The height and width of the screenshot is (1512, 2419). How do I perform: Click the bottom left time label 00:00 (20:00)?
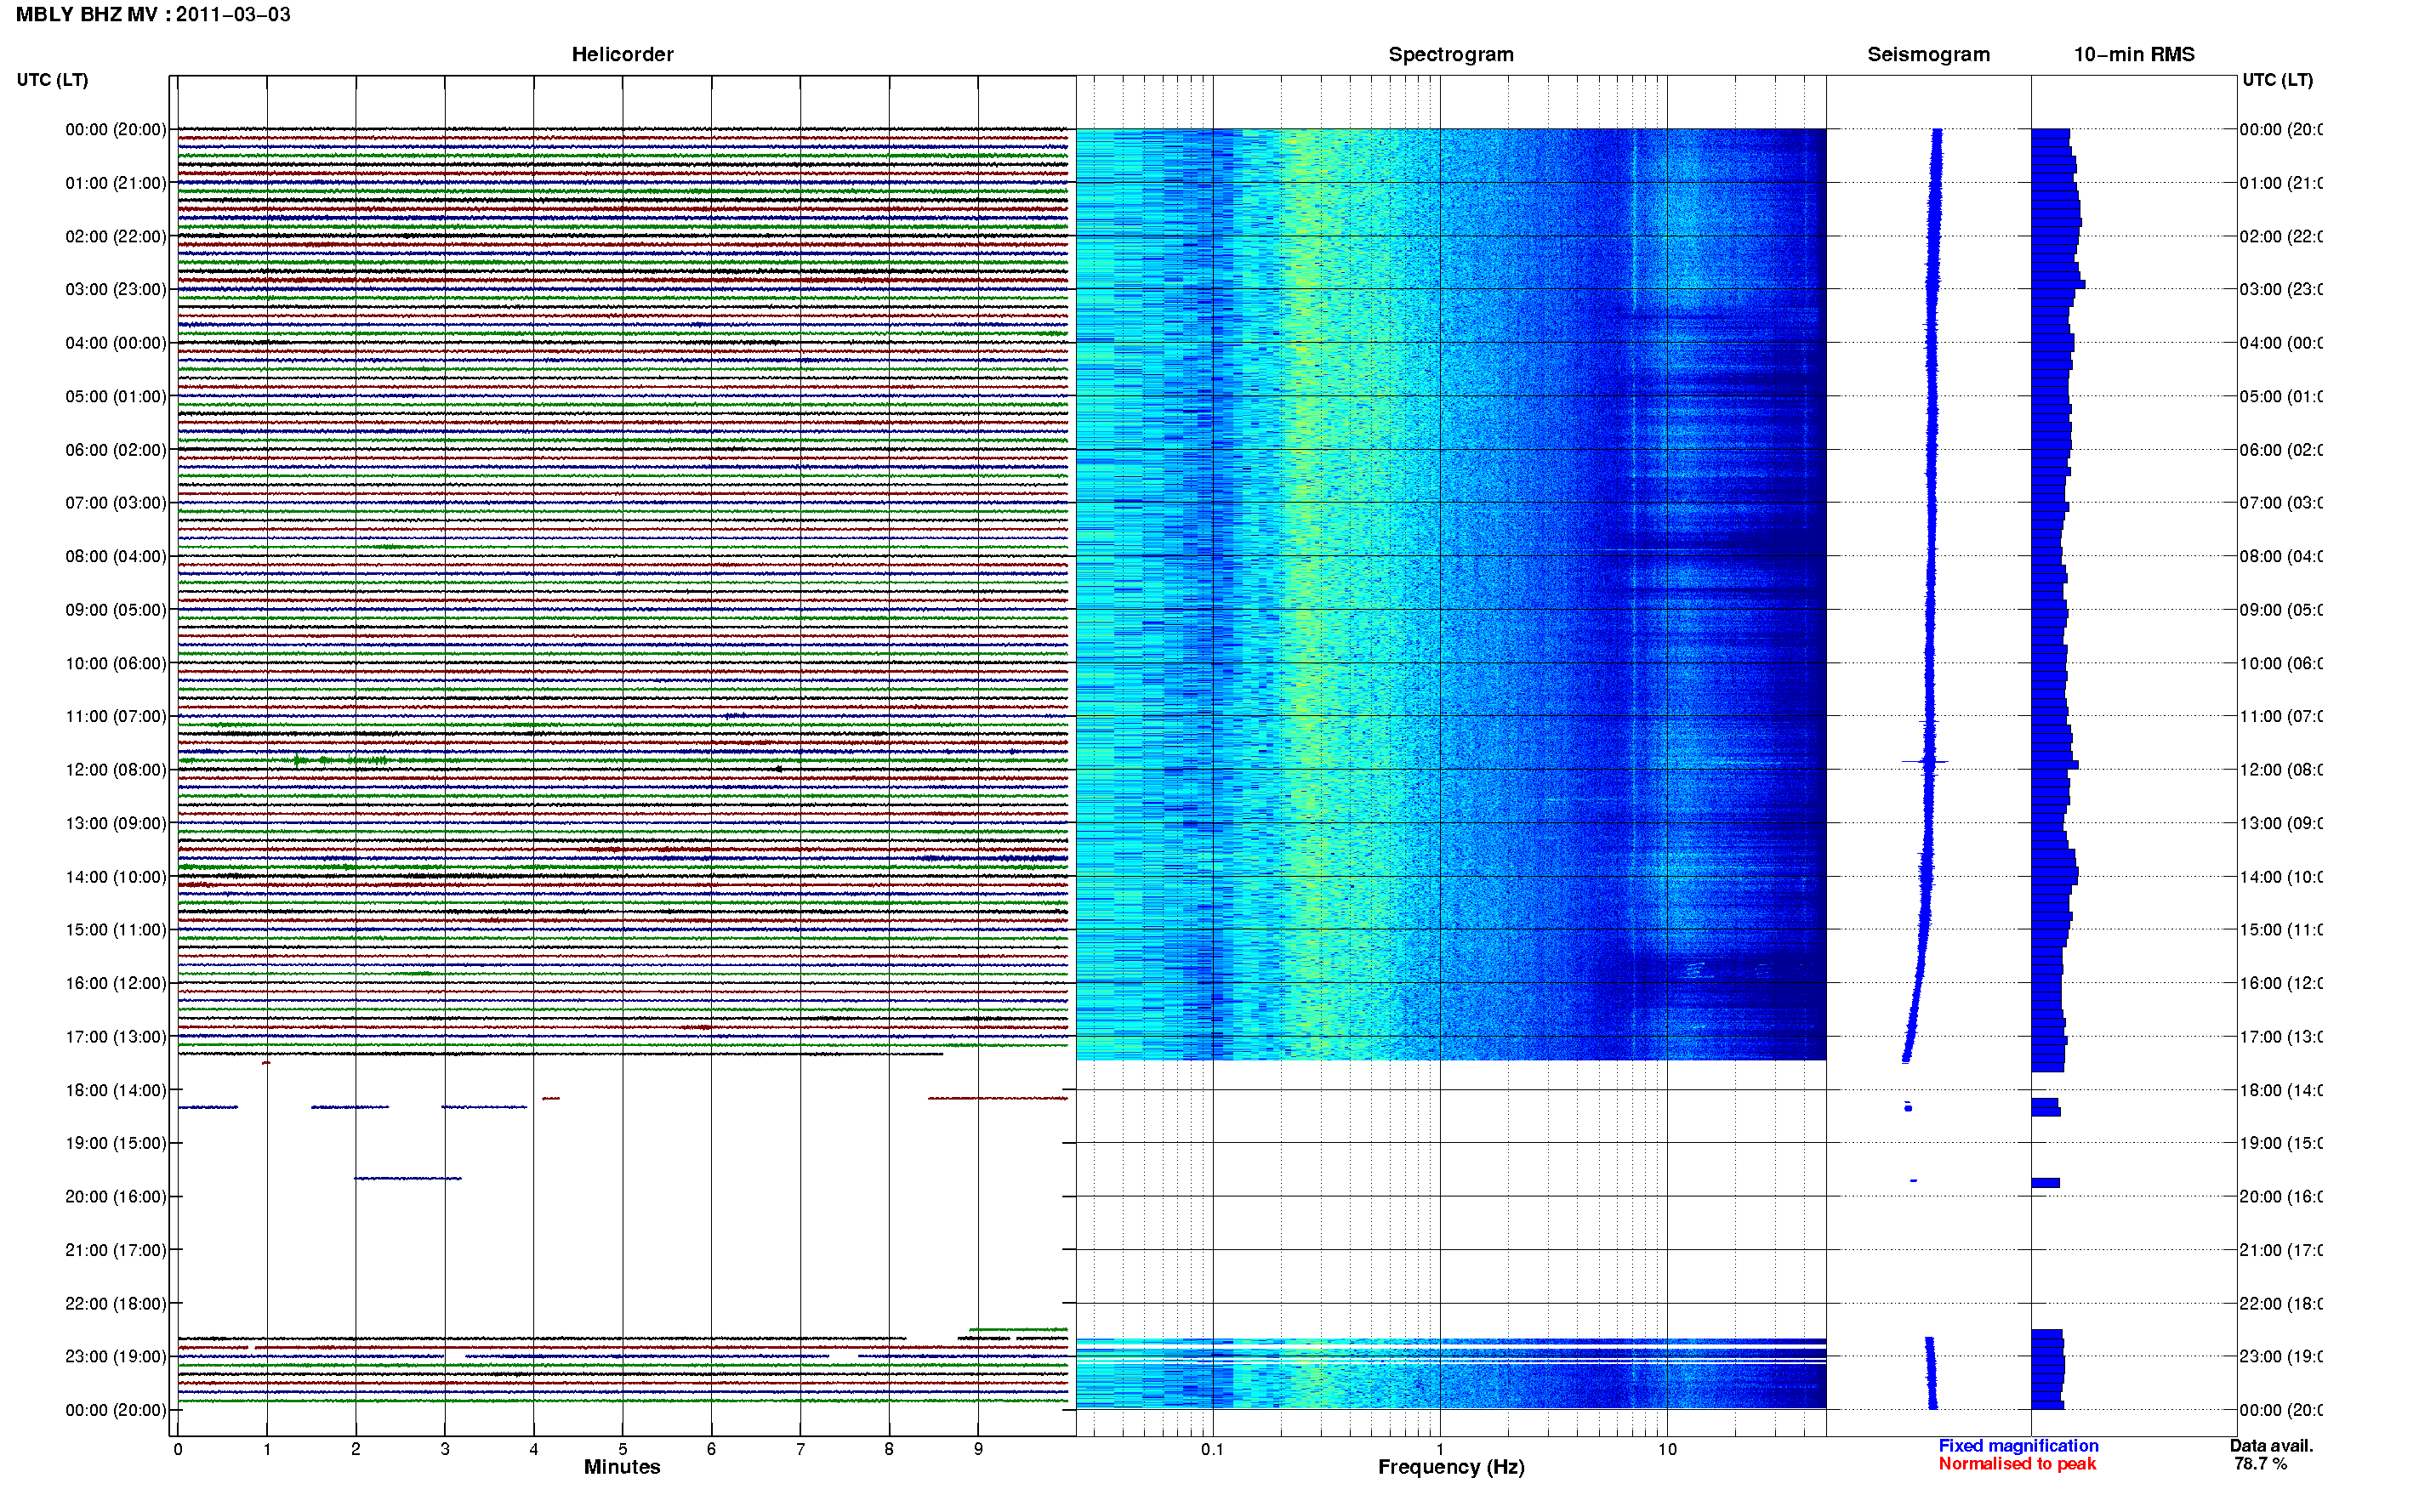pos(116,1410)
